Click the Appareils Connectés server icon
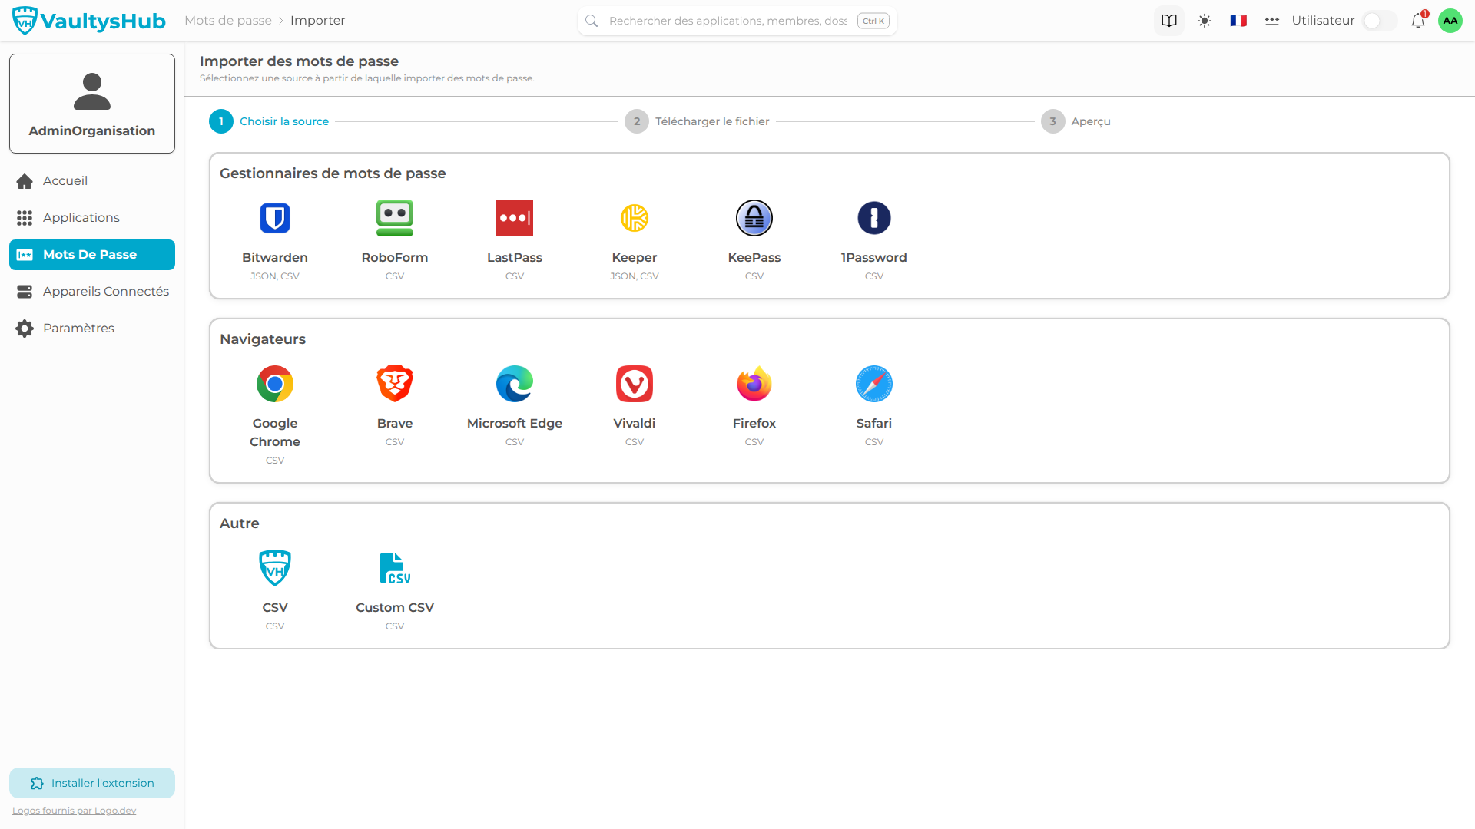Screen dimensions: 1475x829 [x=25, y=292]
